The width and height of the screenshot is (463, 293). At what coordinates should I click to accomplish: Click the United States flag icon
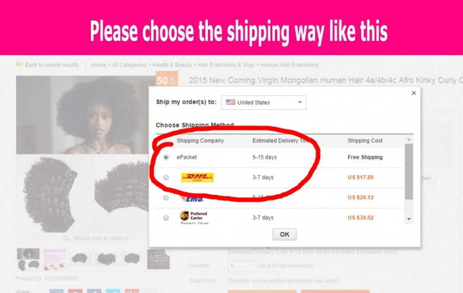click(230, 102)
